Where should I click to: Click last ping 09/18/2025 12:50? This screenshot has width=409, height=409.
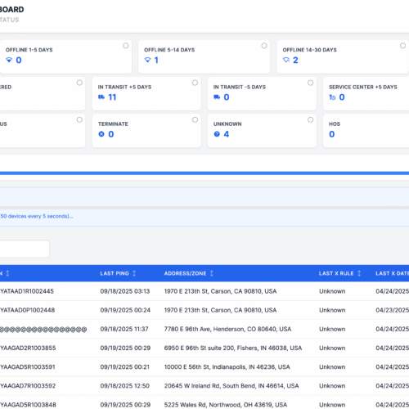(125, 386)
